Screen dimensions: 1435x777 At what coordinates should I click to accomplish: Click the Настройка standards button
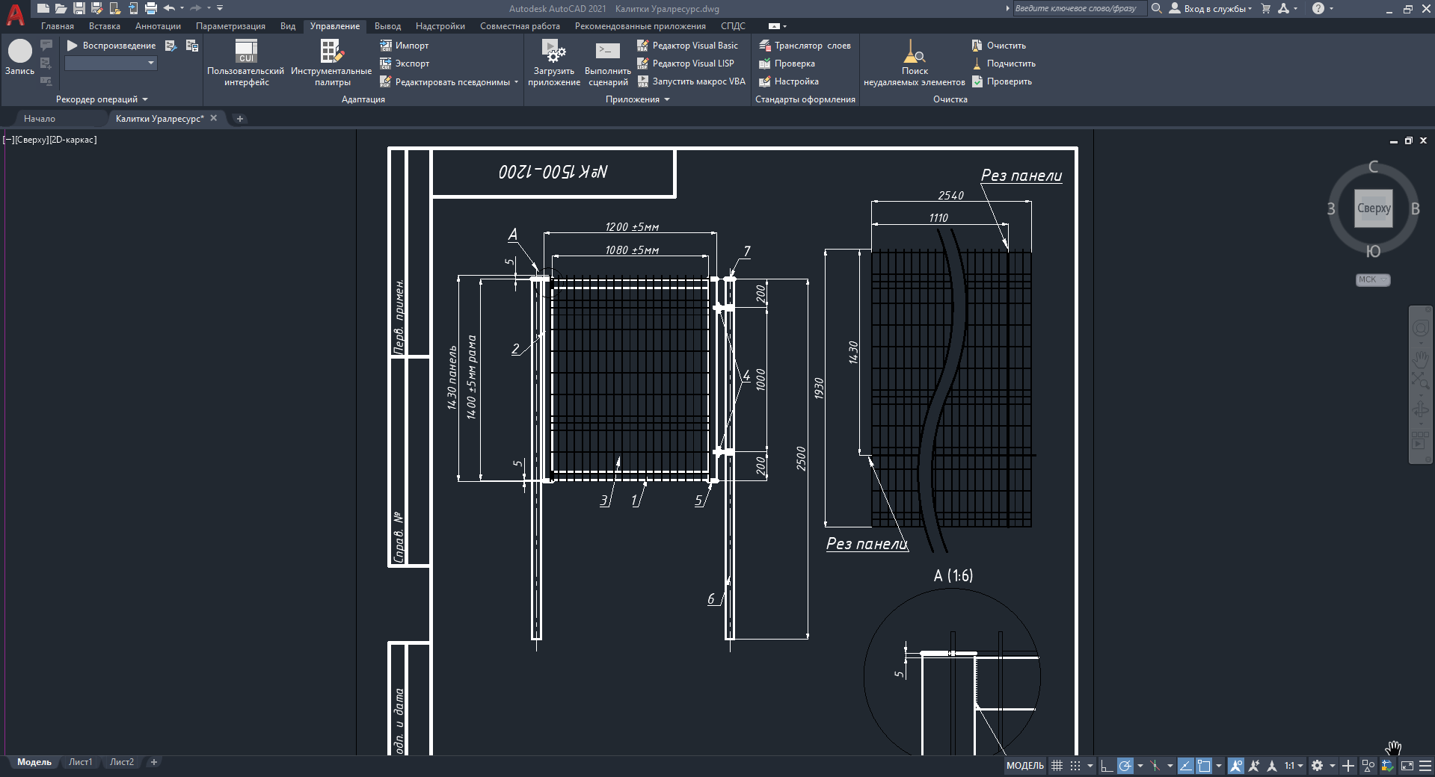789,81
